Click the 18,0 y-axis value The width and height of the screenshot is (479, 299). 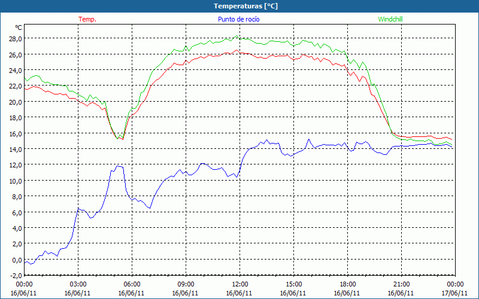(x=16, y=118)
